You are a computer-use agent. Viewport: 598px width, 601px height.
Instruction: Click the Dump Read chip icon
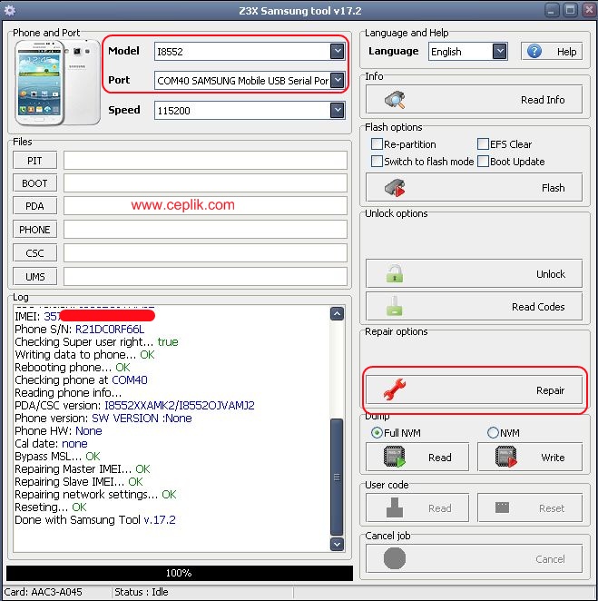tap(395, 457)
